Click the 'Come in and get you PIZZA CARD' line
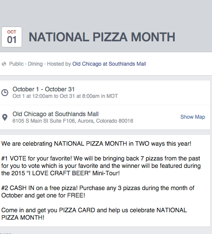The height and width of the screenshot is (234, 212). (x=94, y=210)
